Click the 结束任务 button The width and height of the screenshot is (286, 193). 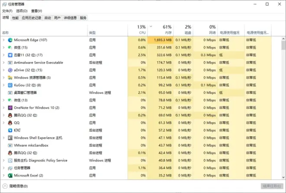pos(272,186)
